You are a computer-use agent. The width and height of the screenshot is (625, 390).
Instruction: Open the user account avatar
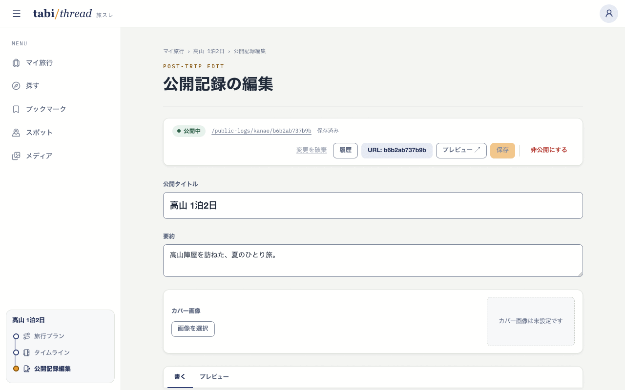(x=609, y=14)
